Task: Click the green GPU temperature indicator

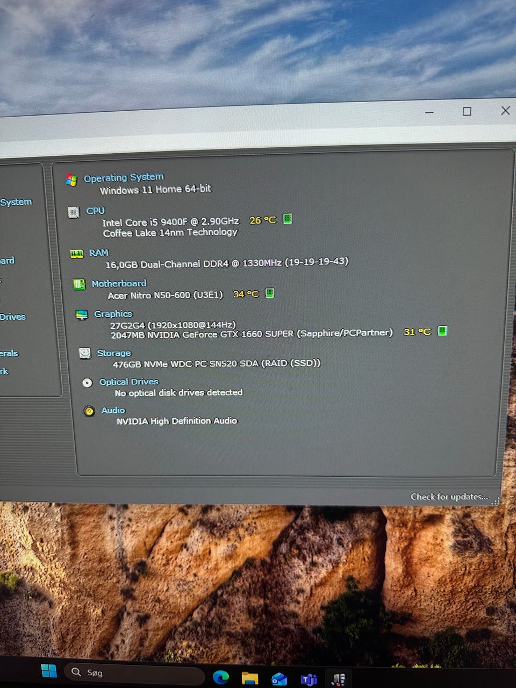Action: [x=442, y=331]
